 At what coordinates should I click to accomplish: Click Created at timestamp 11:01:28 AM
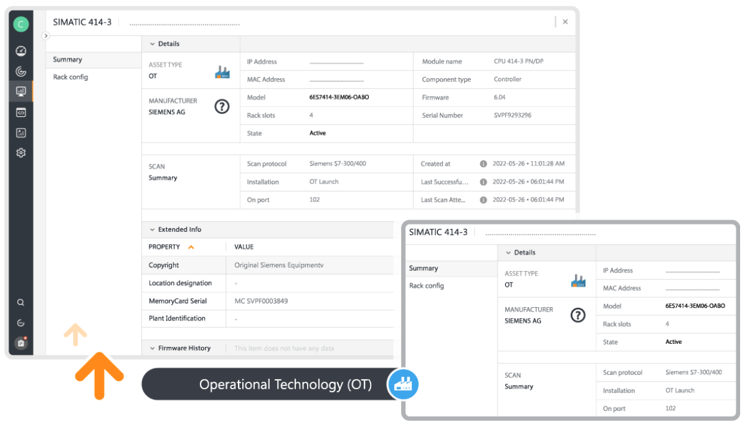(528, 164)
